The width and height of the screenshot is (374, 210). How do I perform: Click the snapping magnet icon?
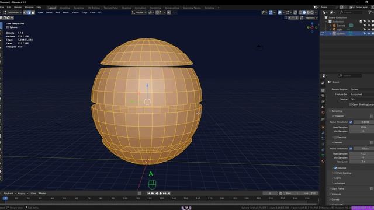click(x=157, y=12)
